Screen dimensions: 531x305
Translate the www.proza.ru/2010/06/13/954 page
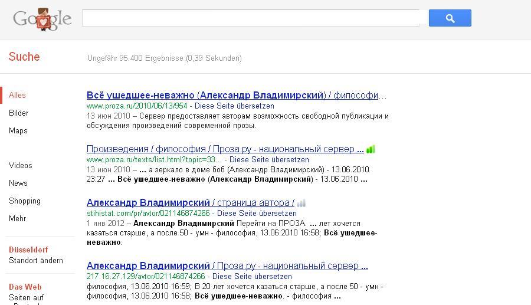tap(234, 106)
